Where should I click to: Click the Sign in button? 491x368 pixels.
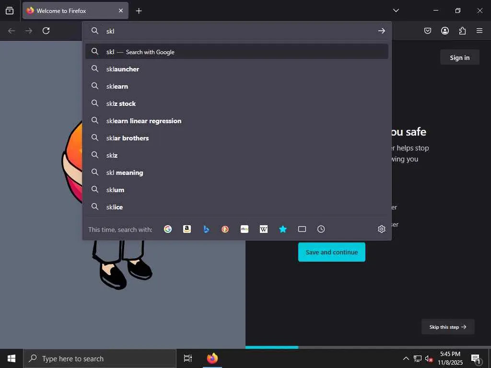460,57
